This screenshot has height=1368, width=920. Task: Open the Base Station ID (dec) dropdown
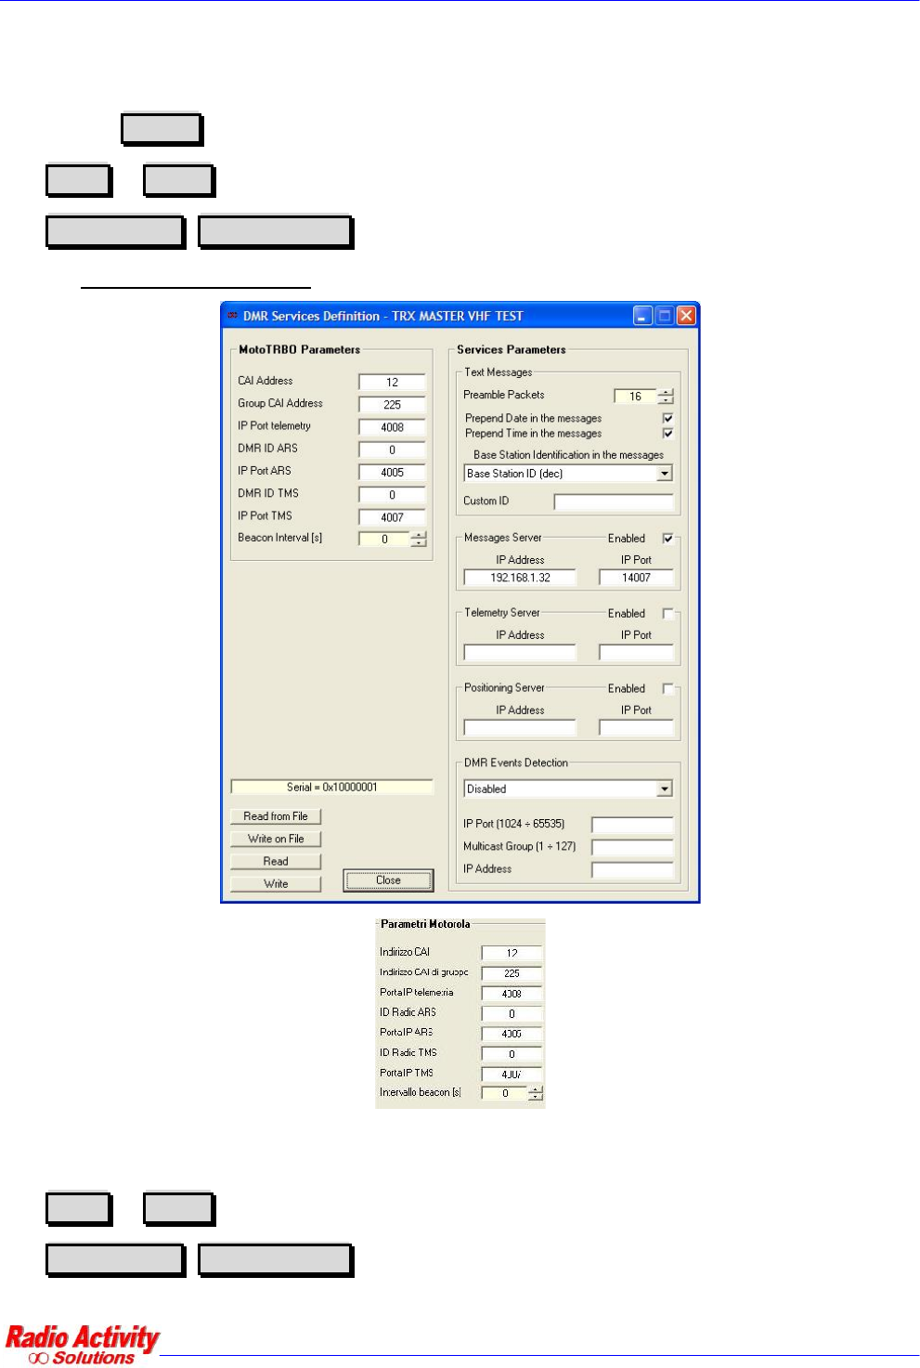tap(665, 474)
